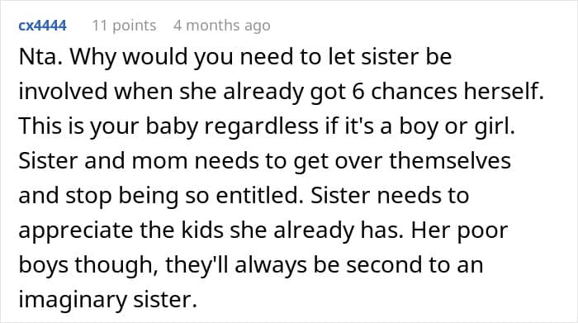The width and height of the screenshot is (578, 323).
Task: Click the word entitled in the comment
Action: coord(259,196)
